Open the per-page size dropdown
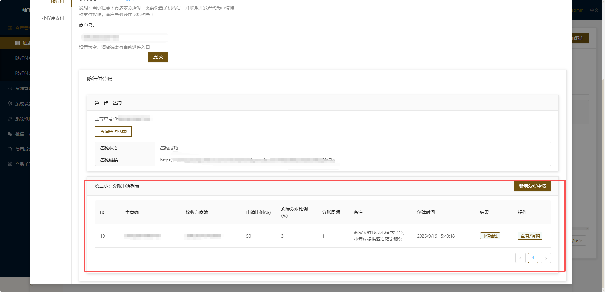 point(579,240)
